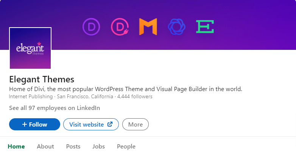Open the Visit website button
Image resolution: width=296 pixels, height=153 pixels.
tap(91, 124)
